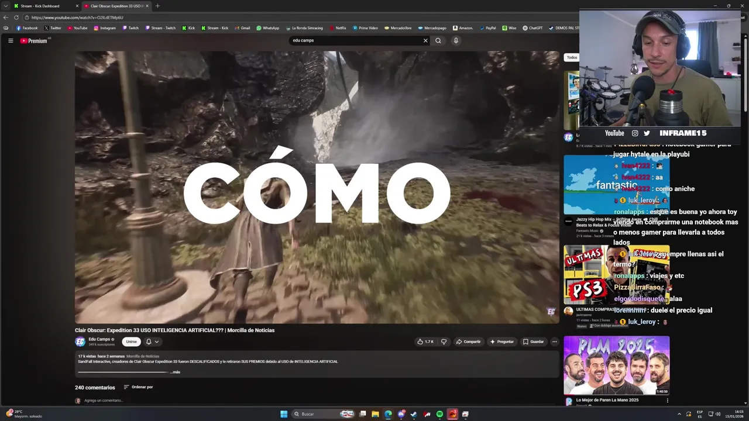Open the Mercadolibre bookmark
The image size is (749, 421).
[x=398, y=28]
